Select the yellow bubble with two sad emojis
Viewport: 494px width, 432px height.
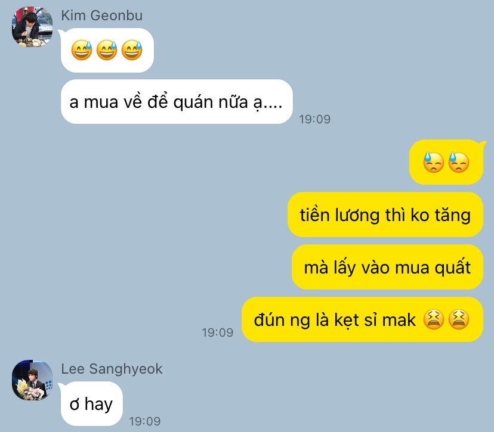click(446, 162)
